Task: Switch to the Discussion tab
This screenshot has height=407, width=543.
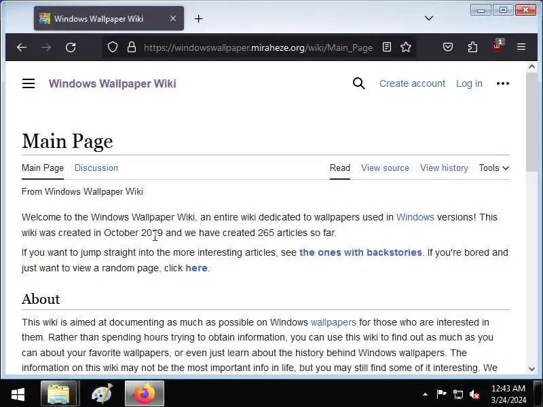Action: tap(96, 168)
